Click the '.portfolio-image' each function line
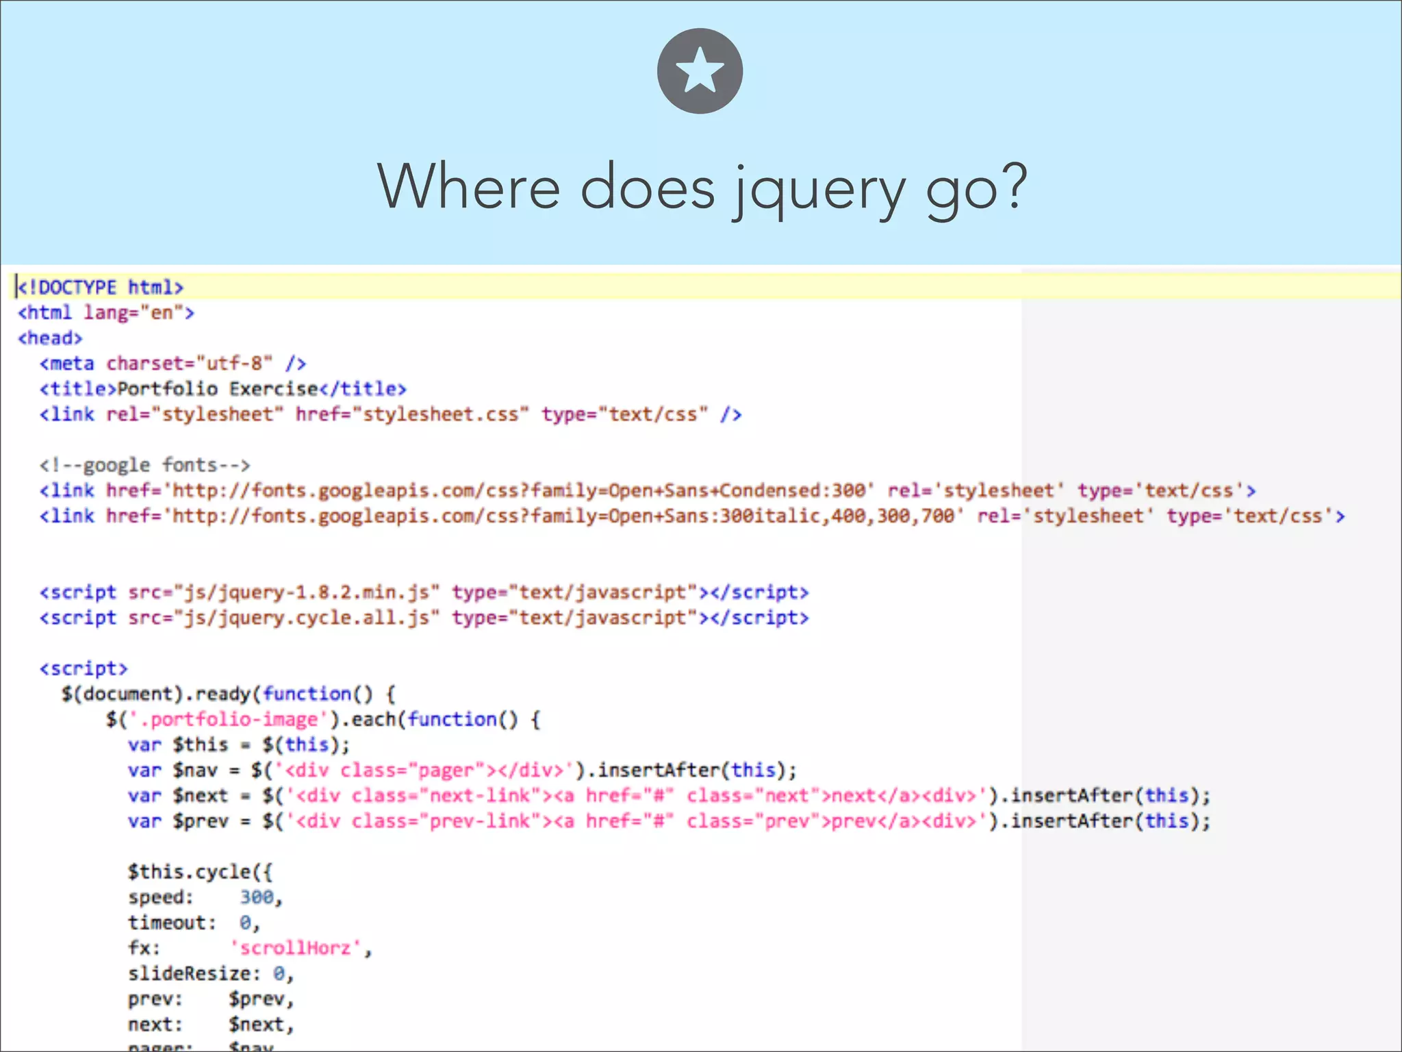Screen dimensions: 1402x1052 coord(323,719)
